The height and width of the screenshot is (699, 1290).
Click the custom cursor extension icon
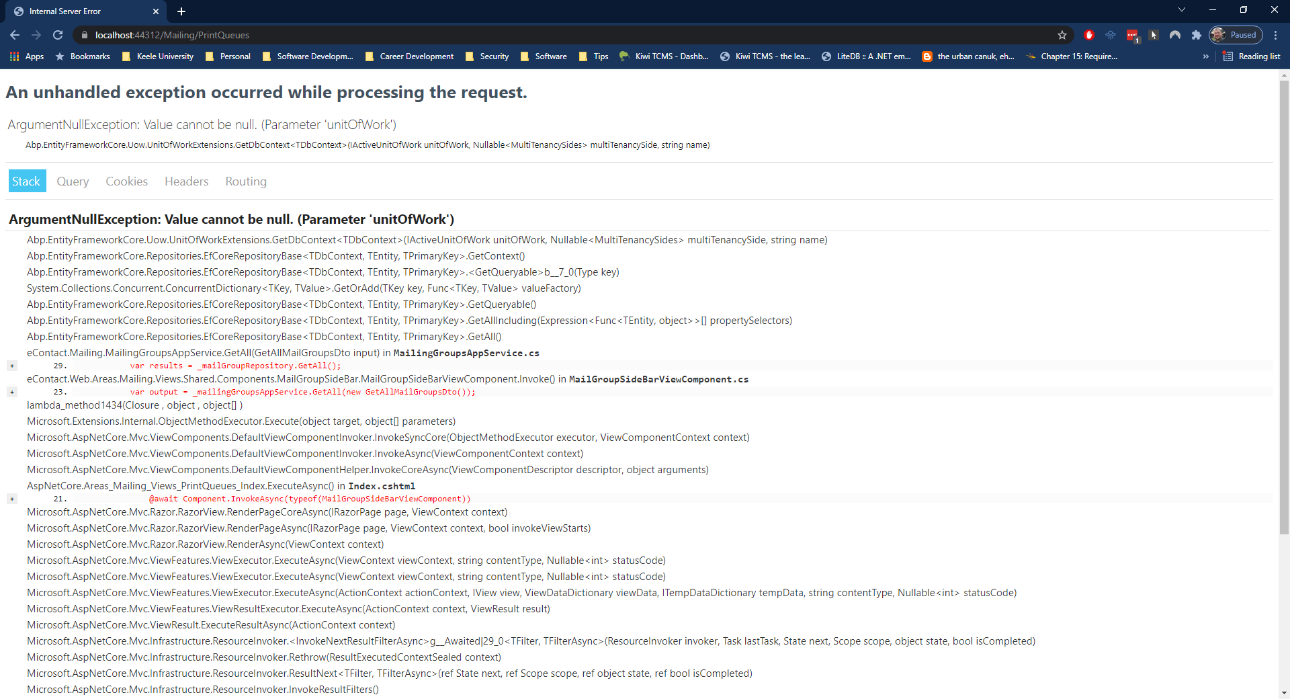point(1154,35)
